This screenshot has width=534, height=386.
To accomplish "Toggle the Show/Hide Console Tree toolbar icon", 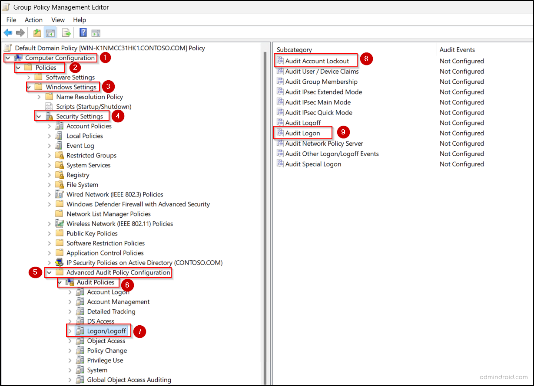I will 50,33.
